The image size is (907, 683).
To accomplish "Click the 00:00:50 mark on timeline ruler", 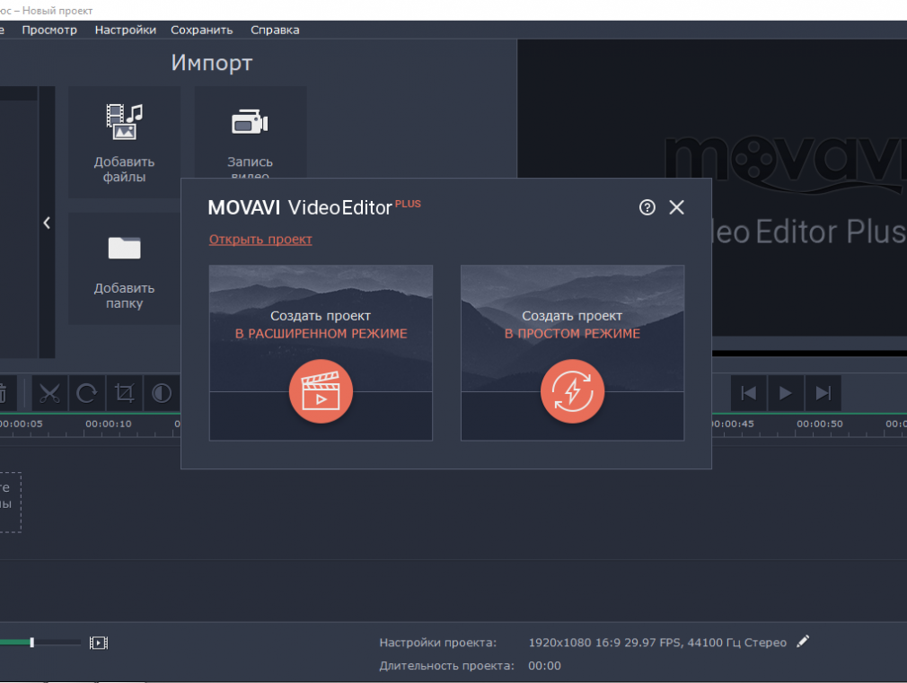I will pyautogui.click(x=820, y=424).
